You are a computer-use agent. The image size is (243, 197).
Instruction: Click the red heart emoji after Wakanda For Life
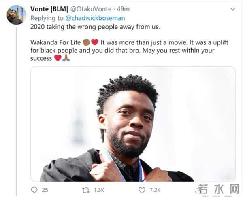[94, 42]
